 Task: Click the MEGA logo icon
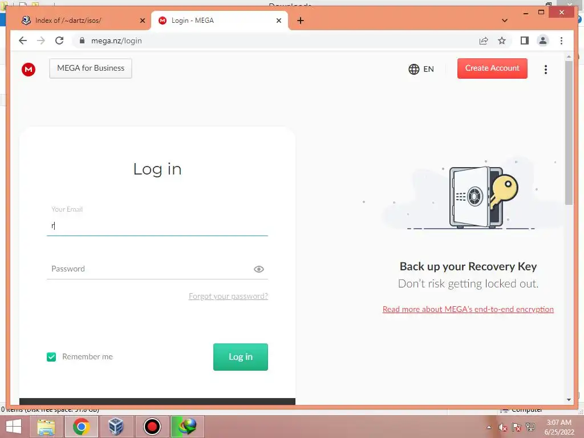coord(29,69)
